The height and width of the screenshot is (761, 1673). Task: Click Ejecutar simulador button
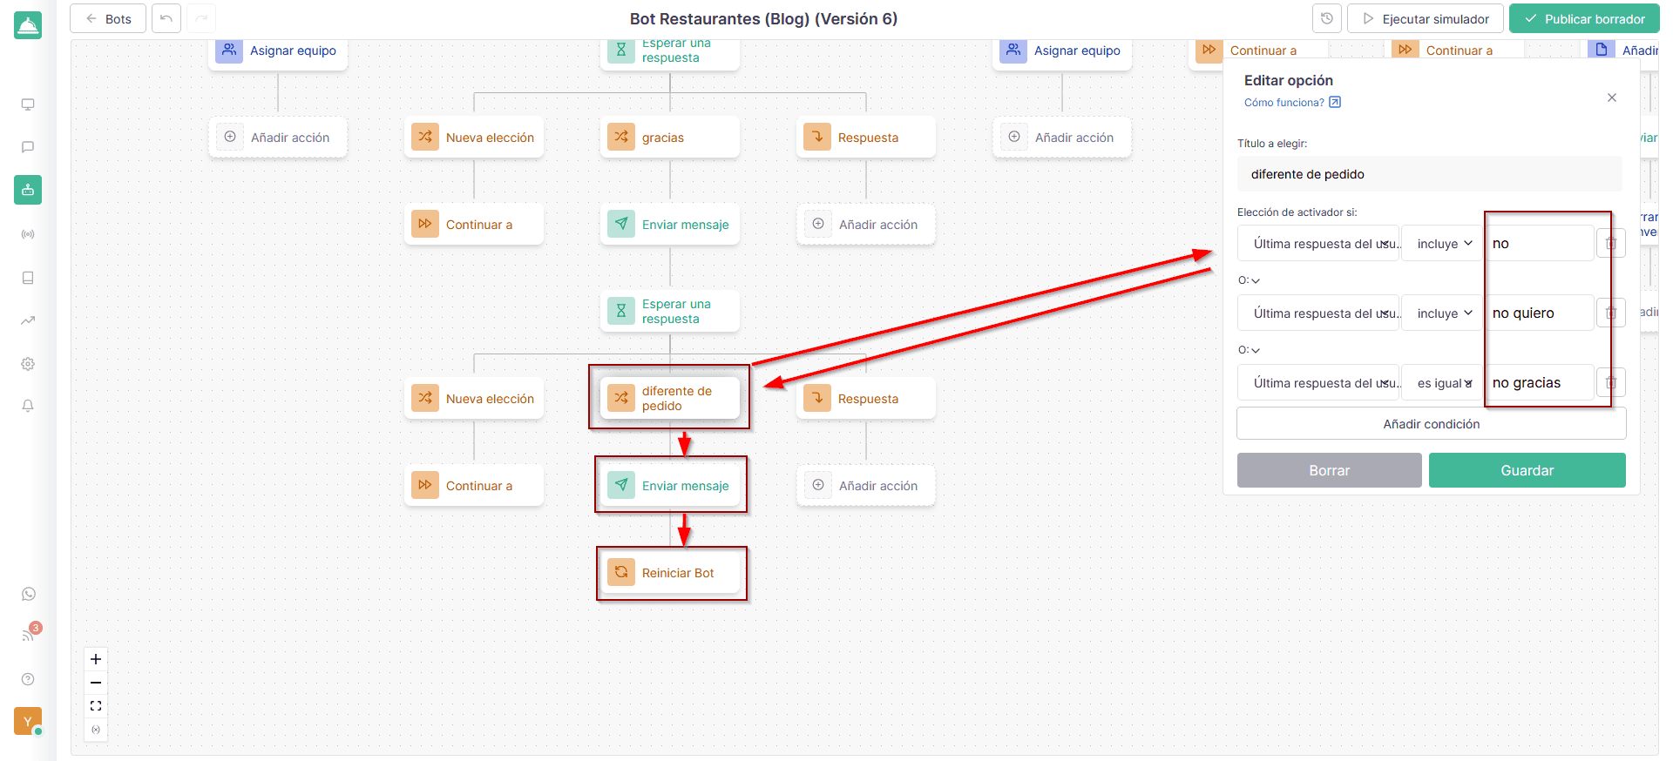[1426, 18]
